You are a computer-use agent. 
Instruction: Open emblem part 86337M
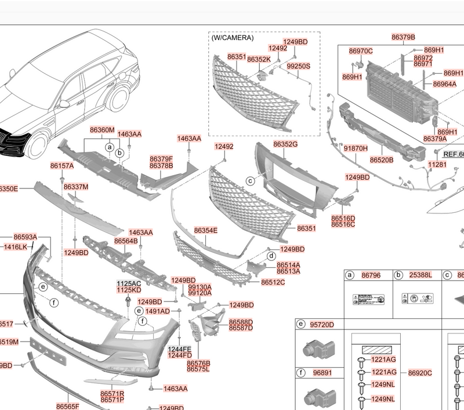point(76,187)
